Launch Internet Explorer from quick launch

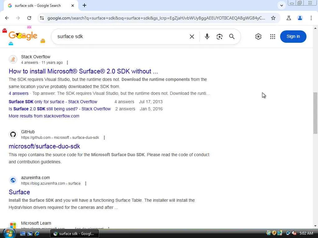37,234
